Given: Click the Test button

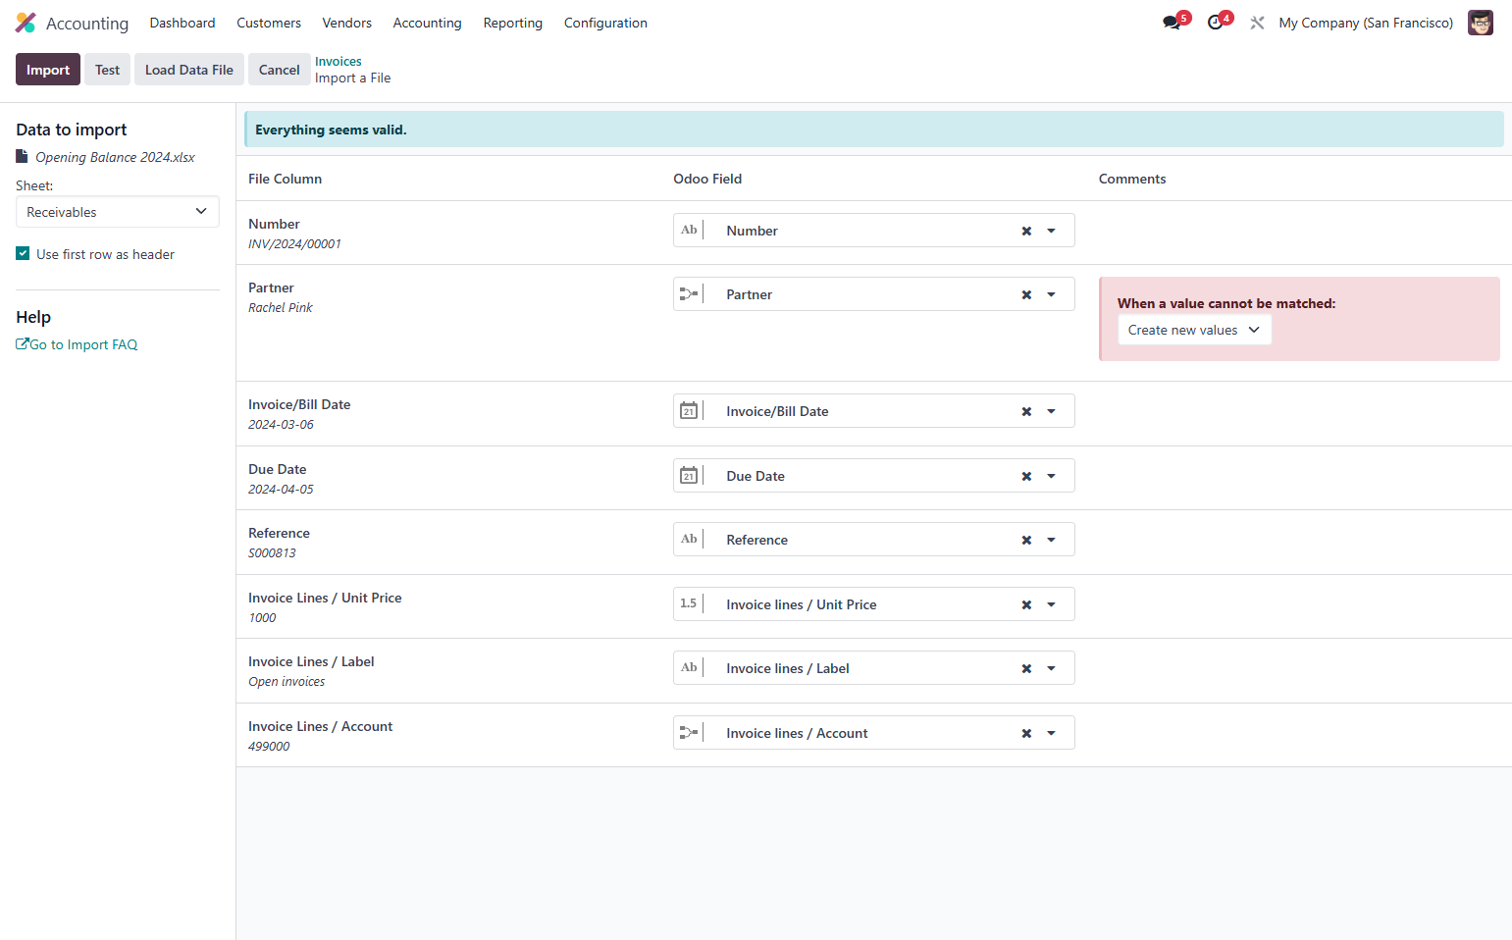Looking at the screenshot, I should pos(108,70).
